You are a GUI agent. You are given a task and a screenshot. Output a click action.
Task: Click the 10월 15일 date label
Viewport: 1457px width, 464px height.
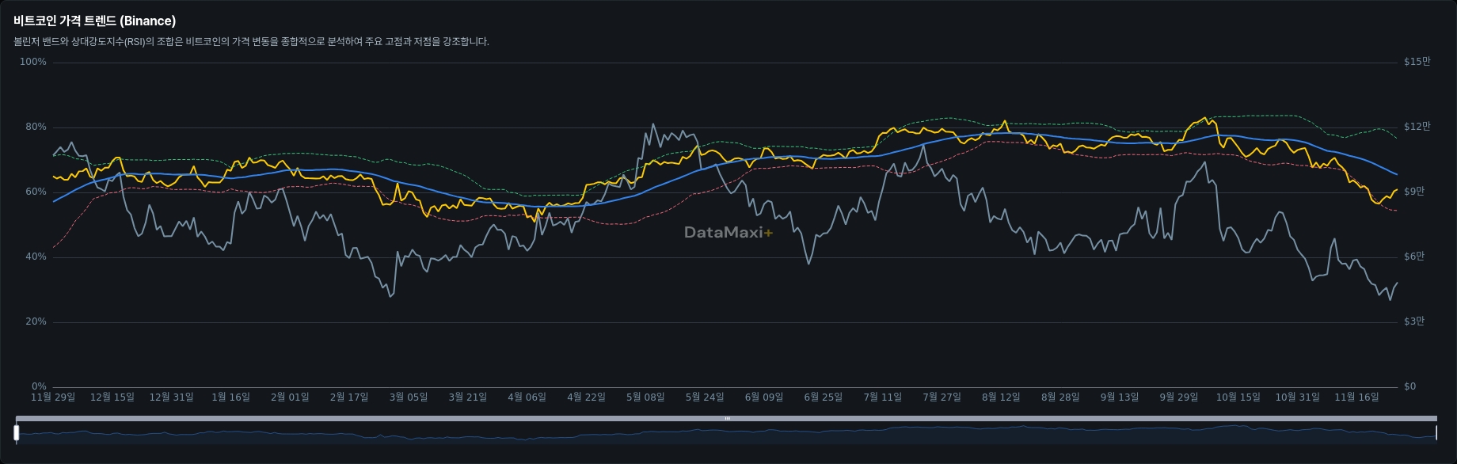pos(1238,397)
